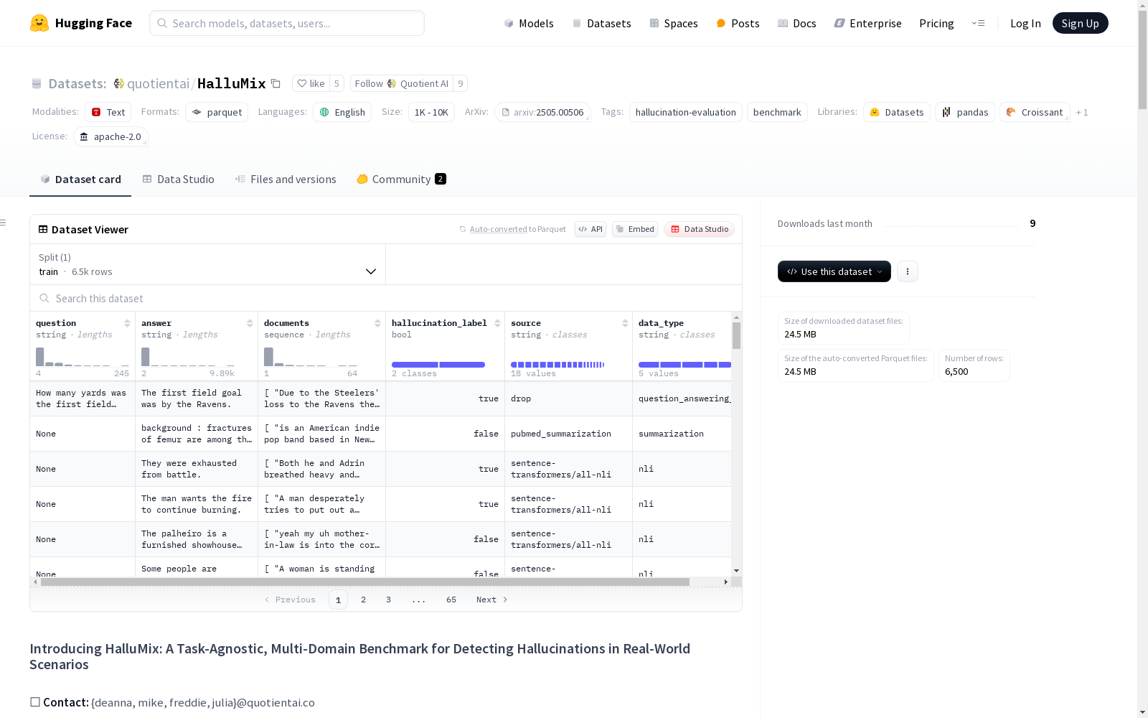Open Data Studio from the viewer header
This screenshot has height=718, width=1148.
(699, 229)
